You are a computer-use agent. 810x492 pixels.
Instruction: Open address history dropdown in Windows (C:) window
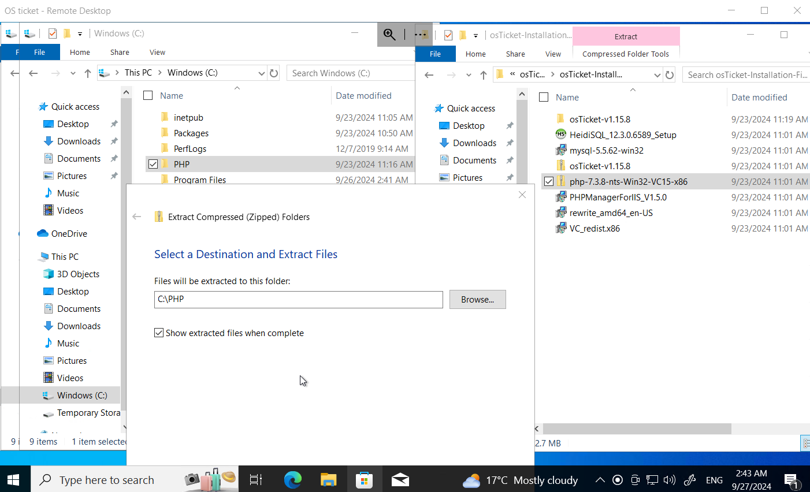[261, 73]
